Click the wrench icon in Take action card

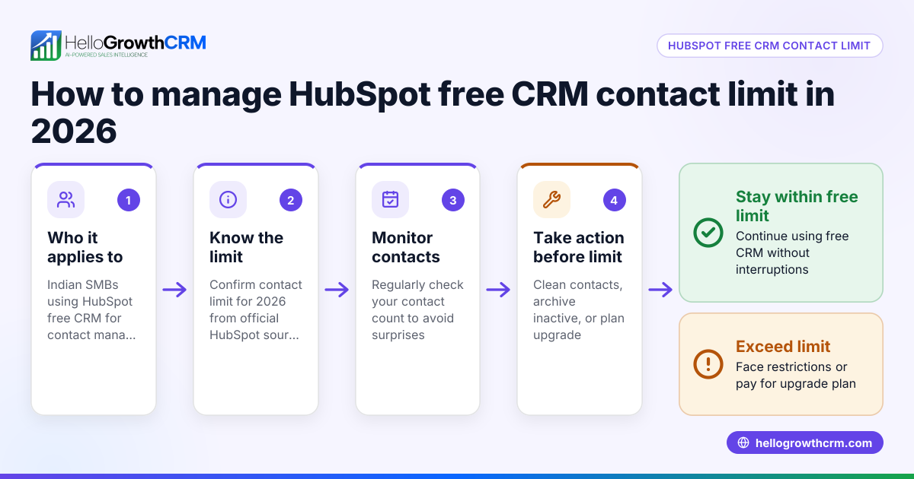point(551,200)
